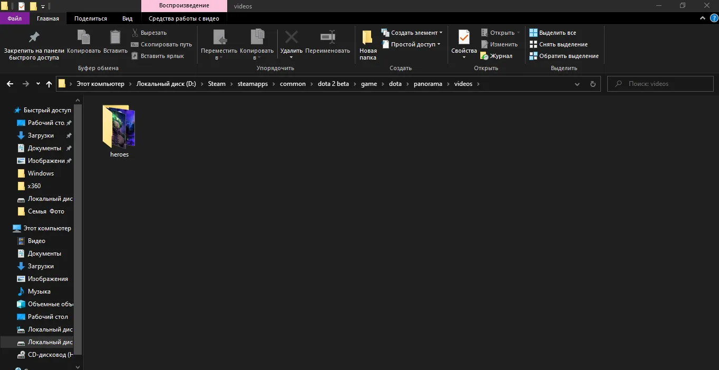Collapse the ribbon with the arrow
The width and height of the screenshot is (719, 370).
coord(702,18)
